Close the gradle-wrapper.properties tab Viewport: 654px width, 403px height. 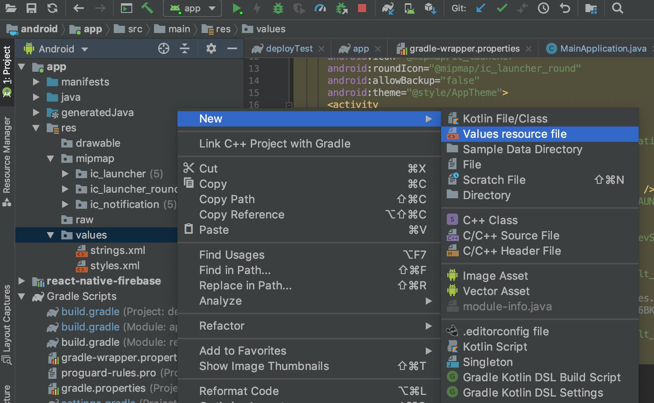[x=529, y=49]
